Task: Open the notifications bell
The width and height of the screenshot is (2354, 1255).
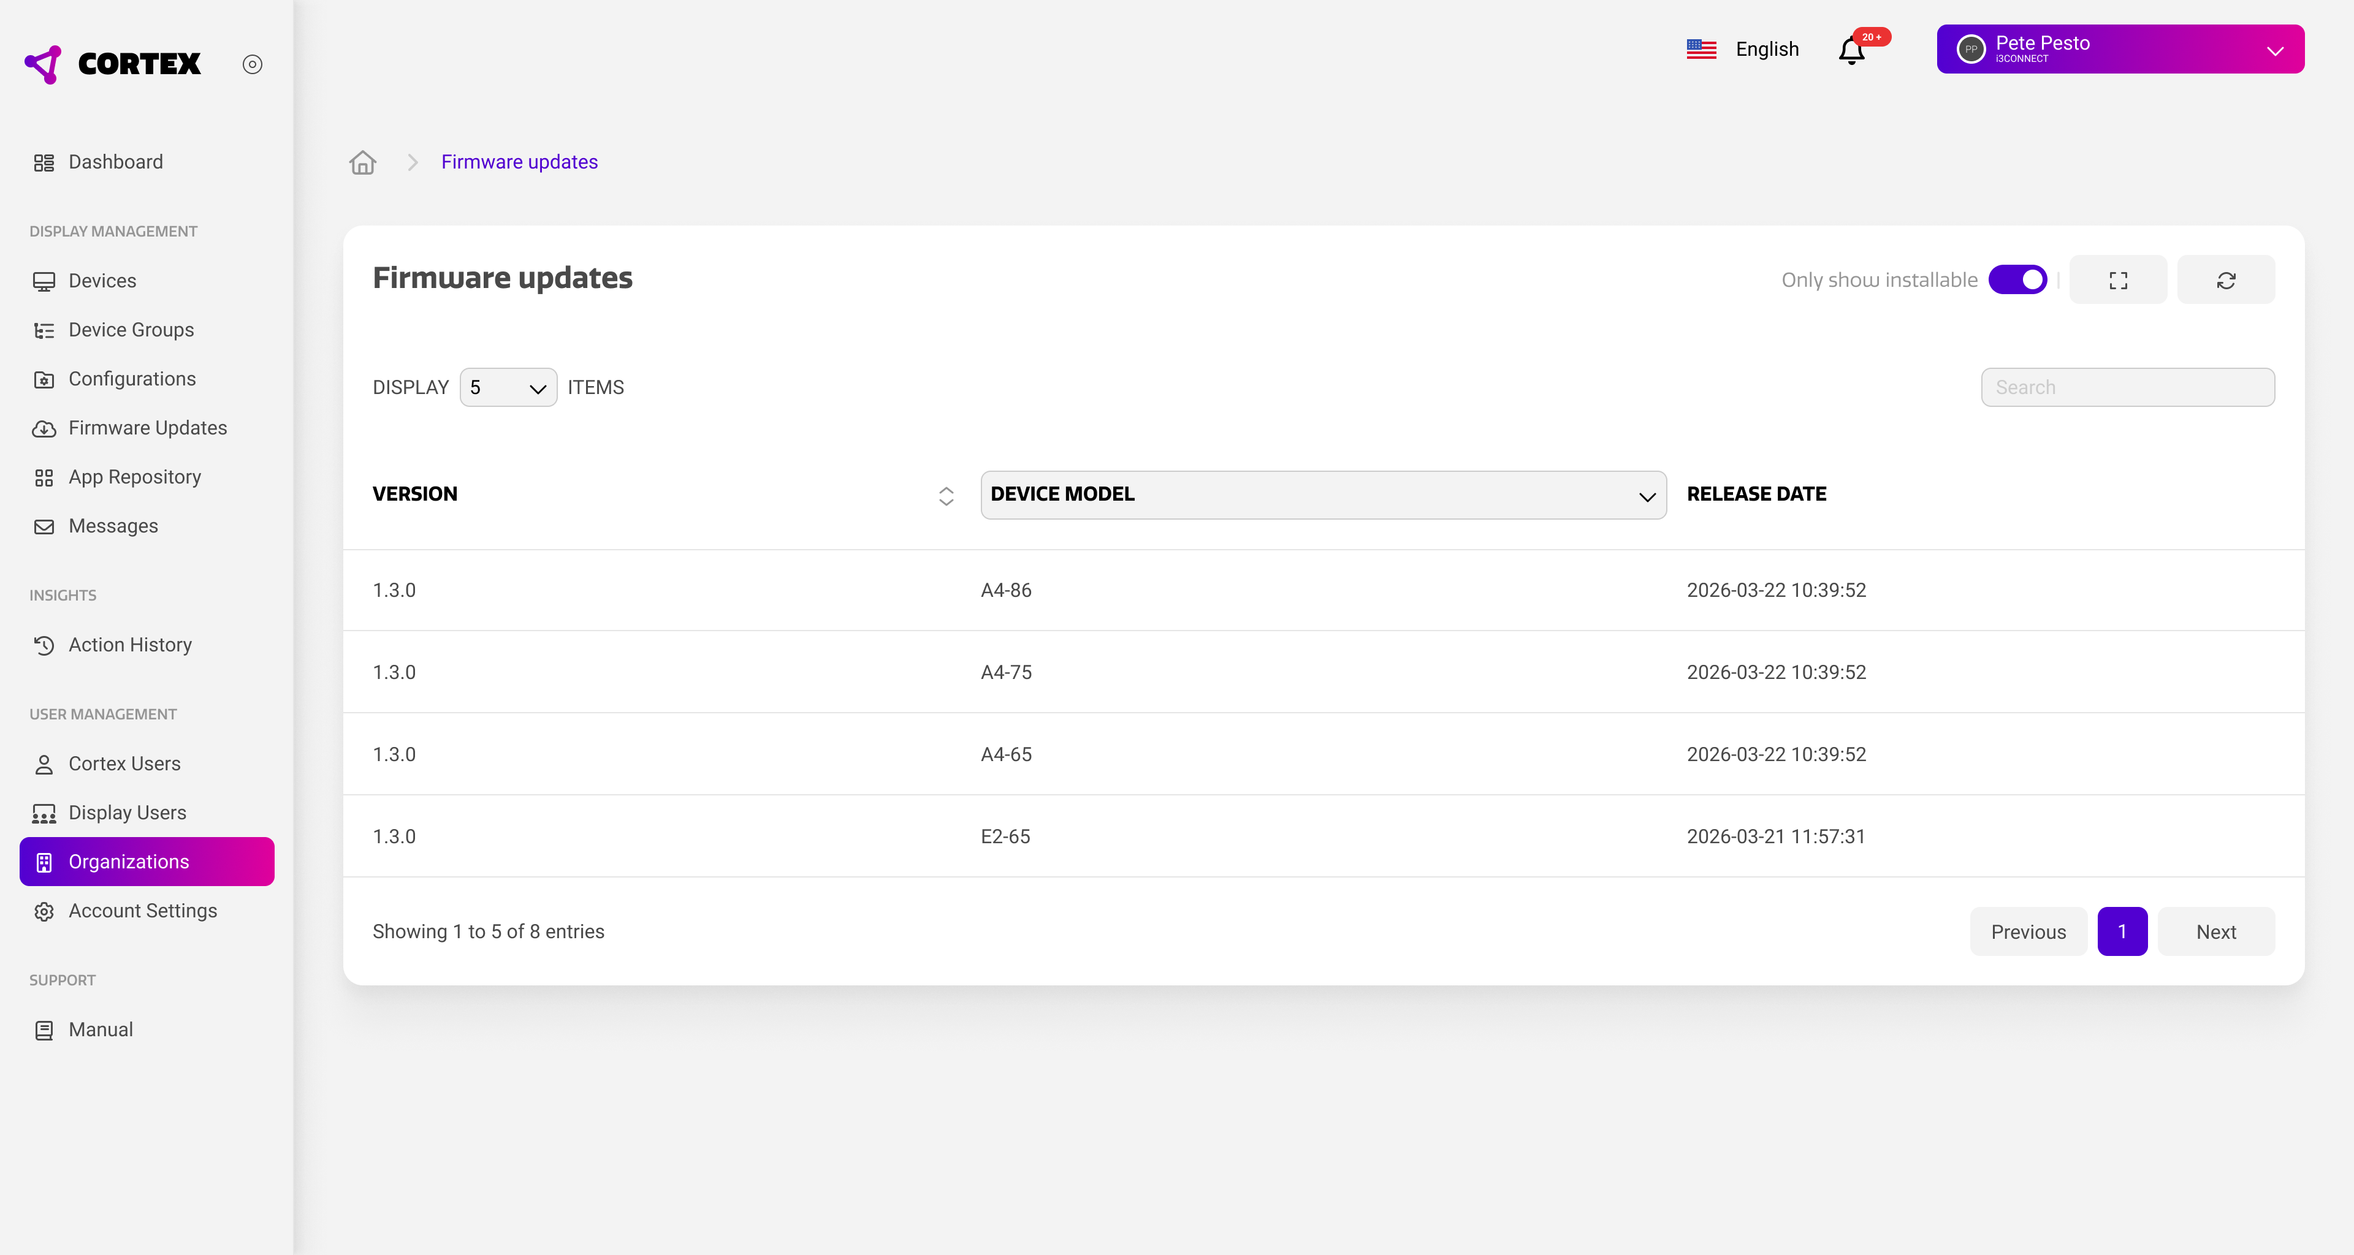Action: [1851, 50]
